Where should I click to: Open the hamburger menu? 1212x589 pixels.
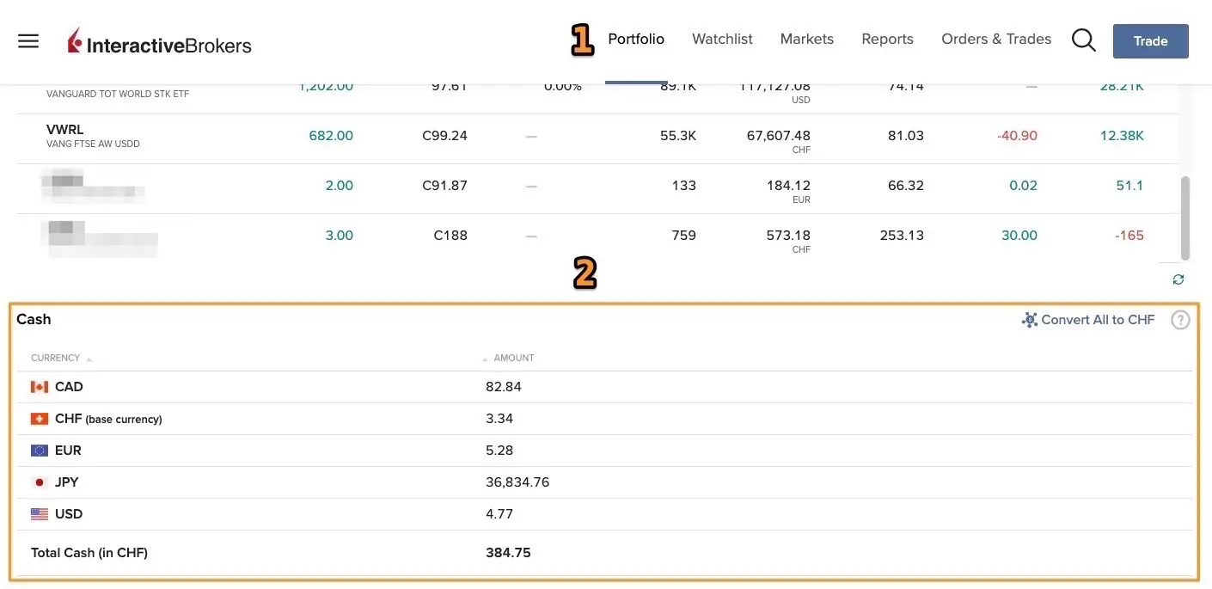pyautogui.click(x=28, y=40)
